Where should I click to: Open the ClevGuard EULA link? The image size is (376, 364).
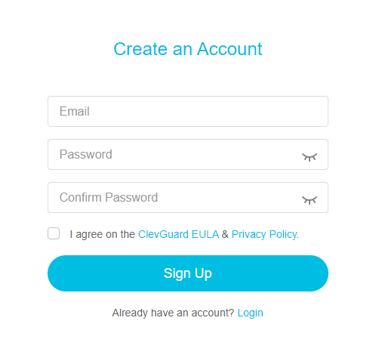click(178, 234)
